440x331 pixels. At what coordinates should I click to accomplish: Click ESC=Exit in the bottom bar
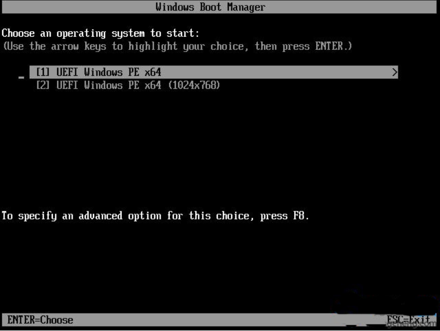[x=408, y=319]
